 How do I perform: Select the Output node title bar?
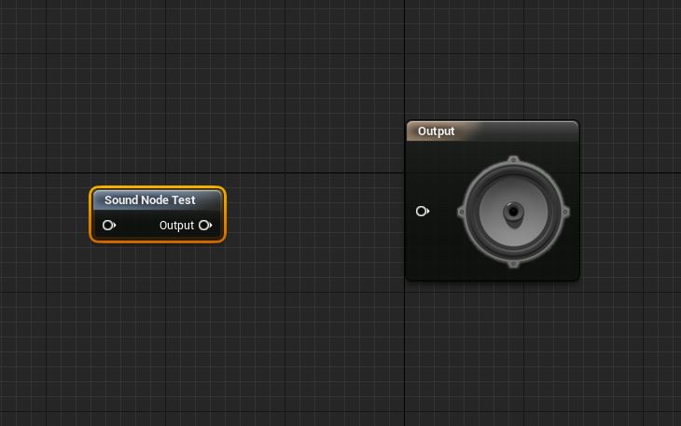click(x=493, y=131)
